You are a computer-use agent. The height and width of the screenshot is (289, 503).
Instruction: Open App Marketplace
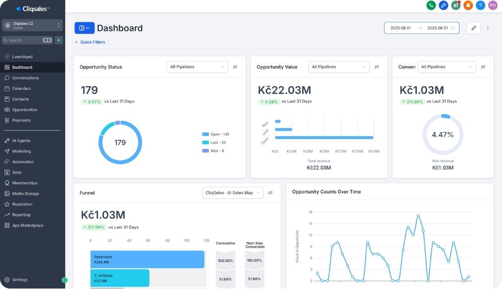coord(32,225)
